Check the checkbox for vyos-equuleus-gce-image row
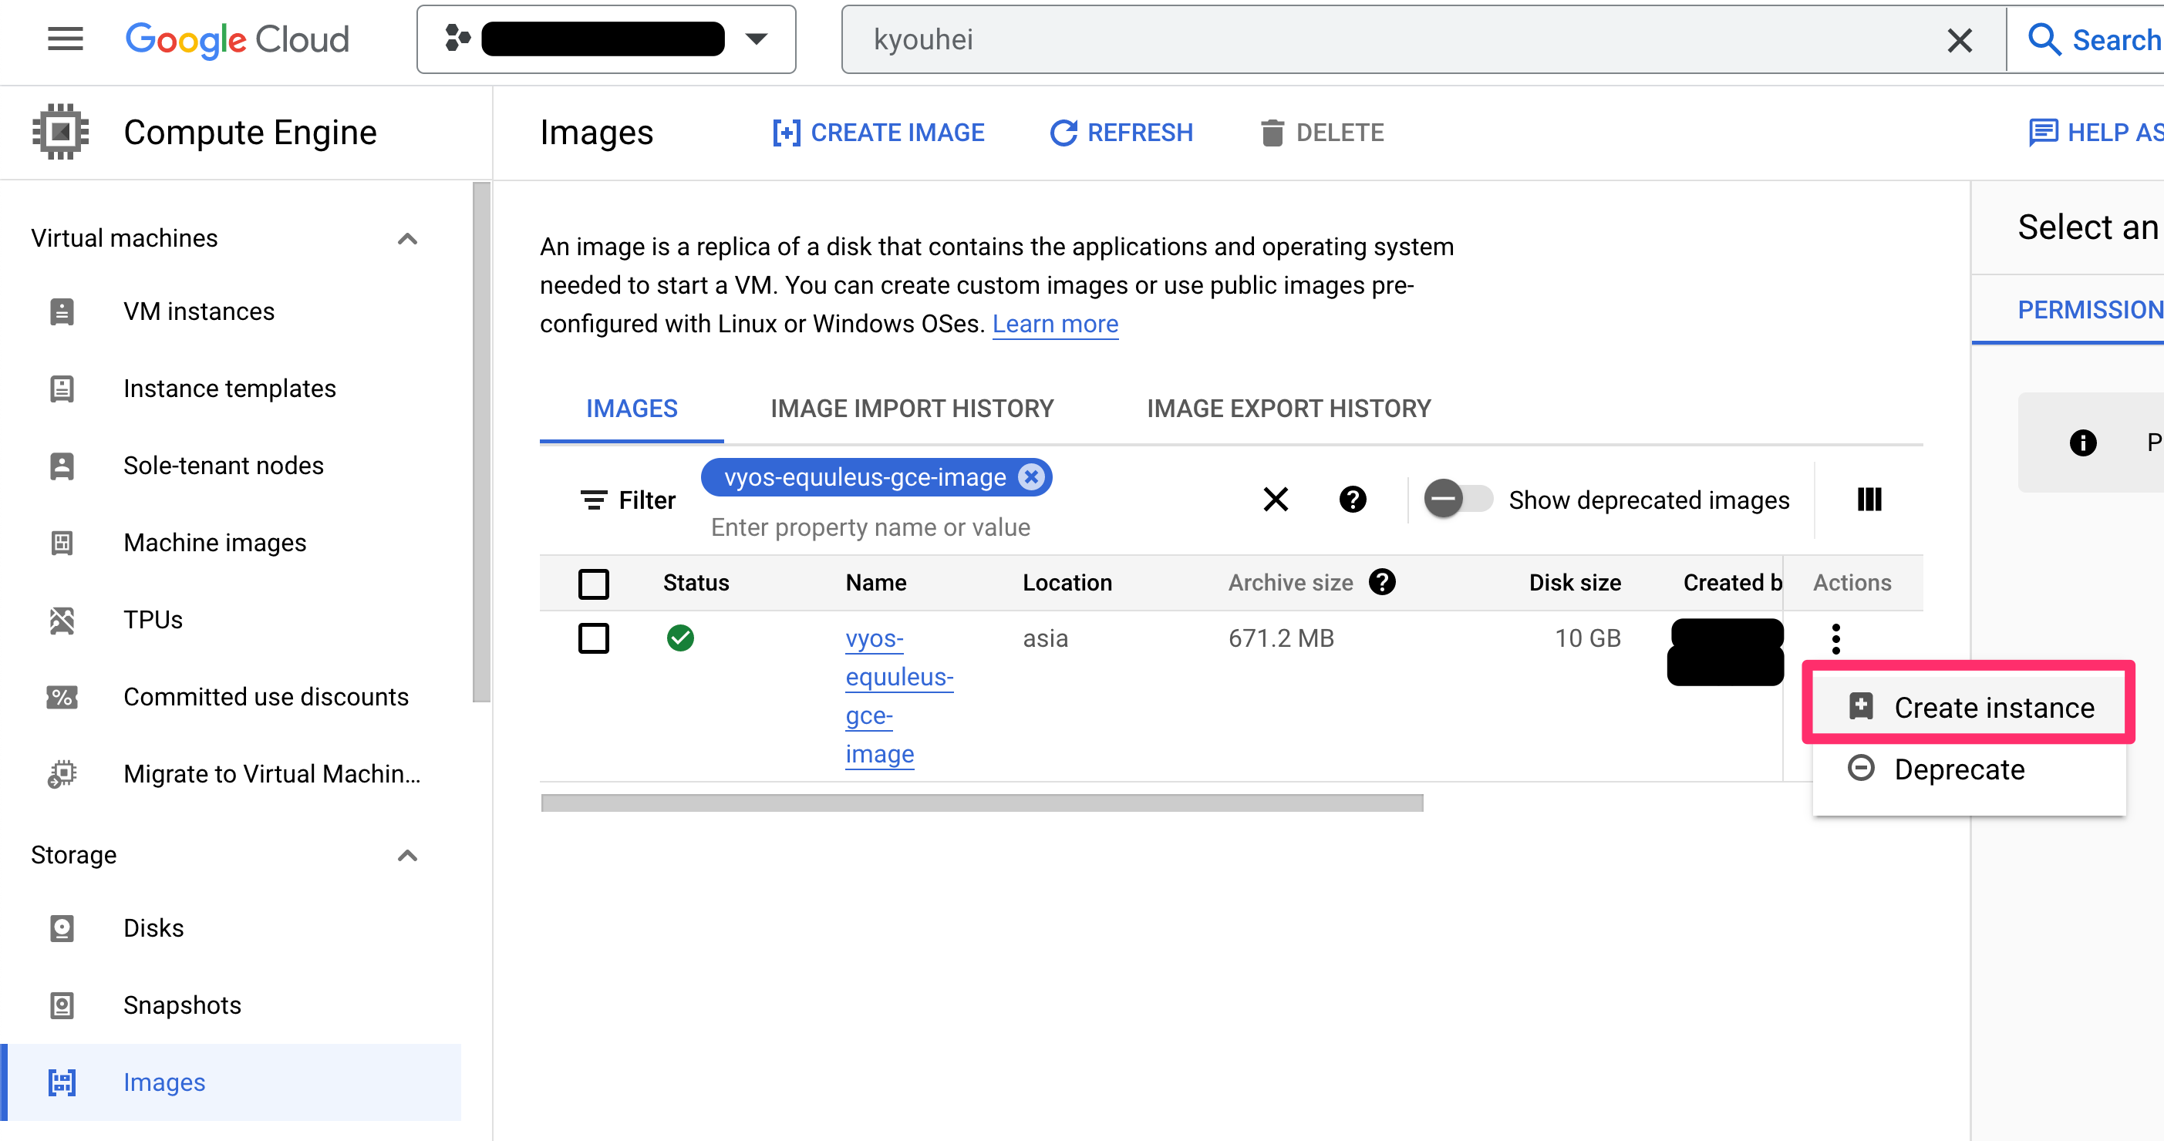Screen dimensions: 2164x1141 [594, 638]
